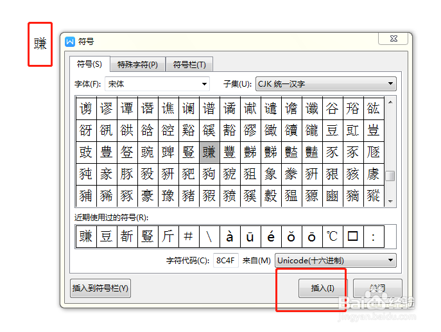Click the 字符代码 field showing 8C4F
The width and height of the screenshot is (441, 332).
[225, 261]
